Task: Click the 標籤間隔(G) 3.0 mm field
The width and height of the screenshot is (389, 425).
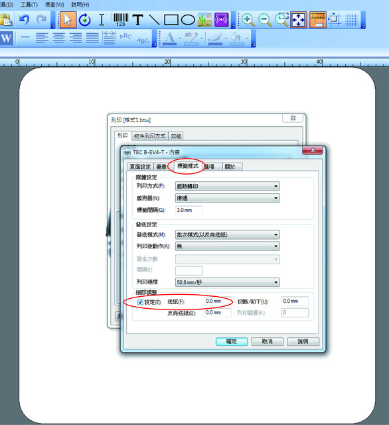Action: [189, 210]
